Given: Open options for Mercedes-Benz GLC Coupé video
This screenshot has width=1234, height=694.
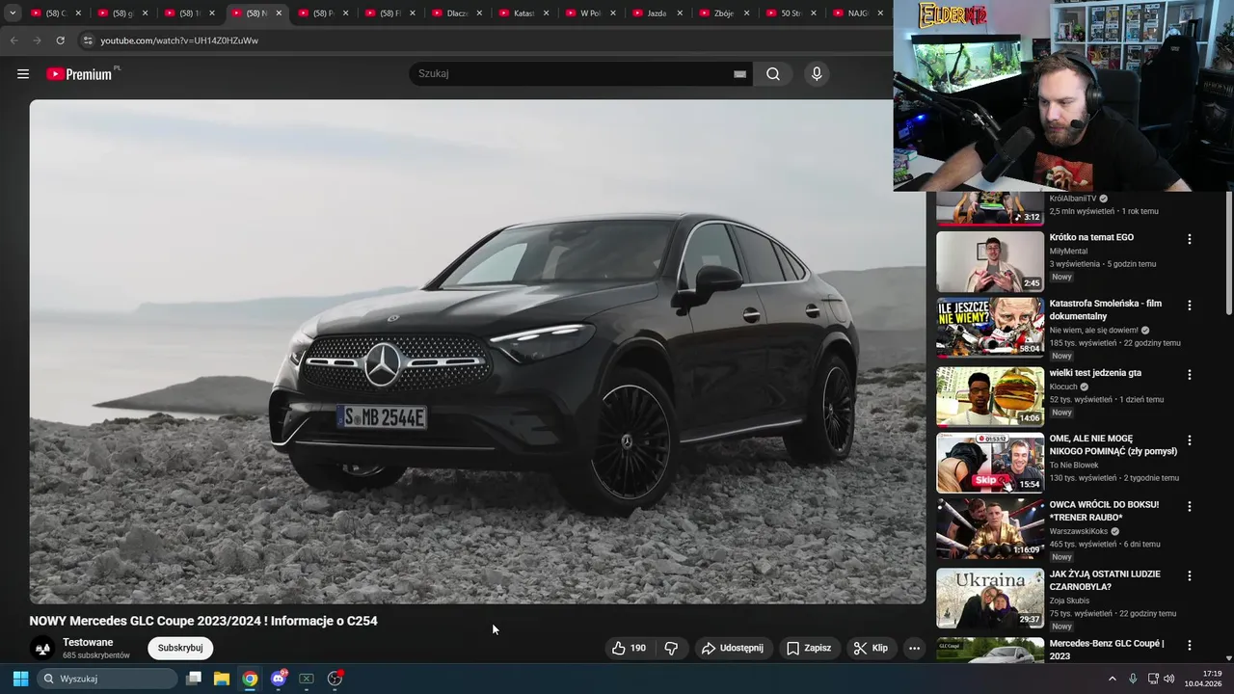Looking at the screenshot, I should pos(1189,645).
